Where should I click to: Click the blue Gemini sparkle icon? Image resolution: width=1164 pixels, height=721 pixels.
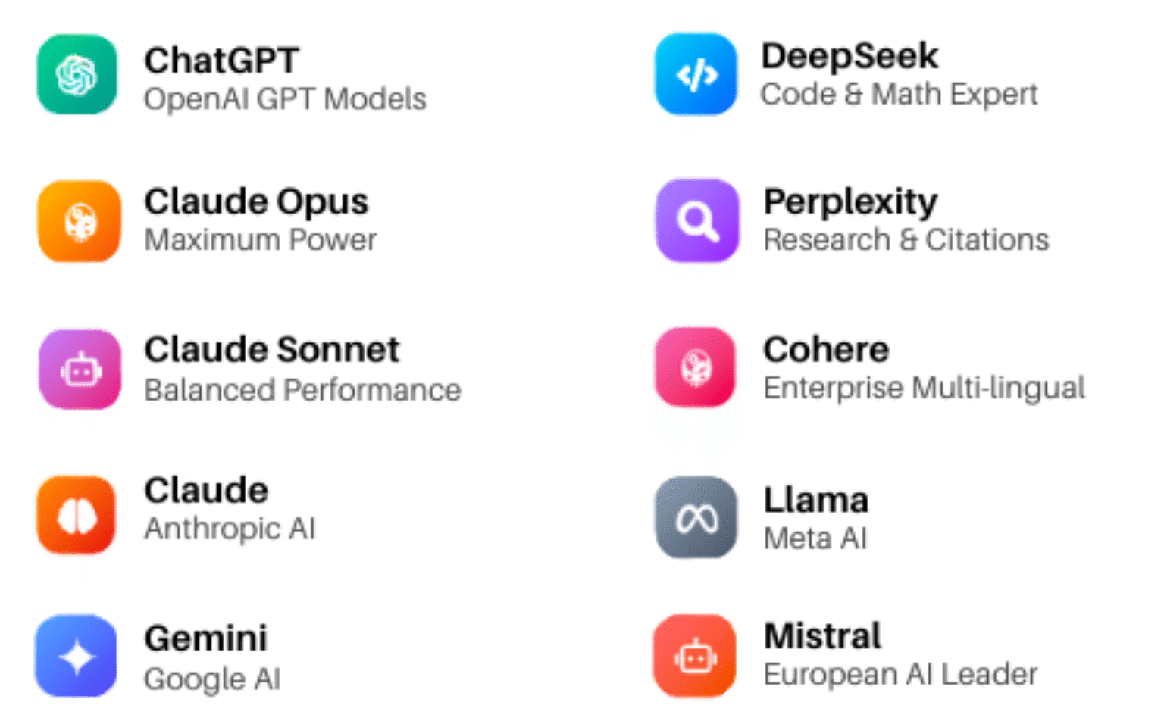coord(77,656)
